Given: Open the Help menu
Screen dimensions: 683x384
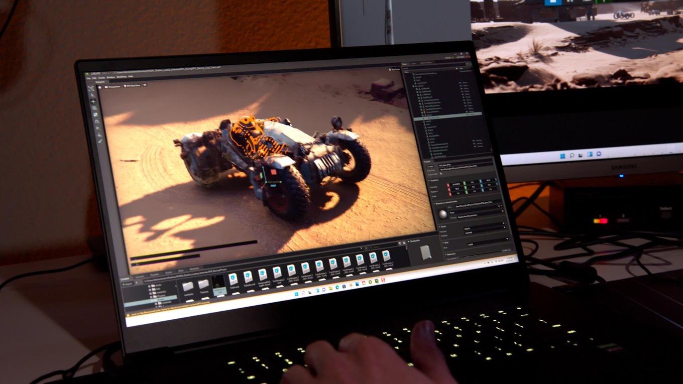Looking at the screenshot, I should pos(131,76).
